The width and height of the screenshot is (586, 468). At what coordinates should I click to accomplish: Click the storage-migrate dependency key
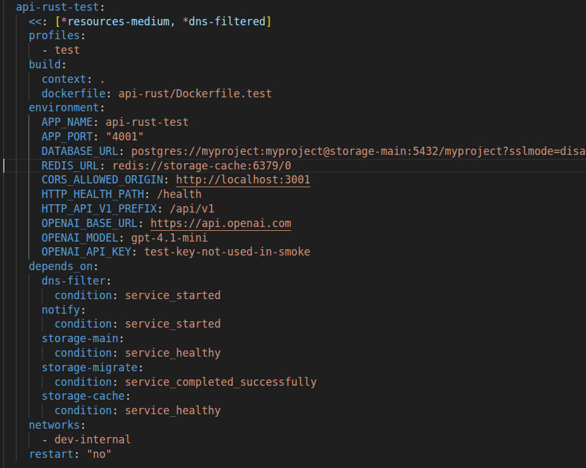click(90, 367)
